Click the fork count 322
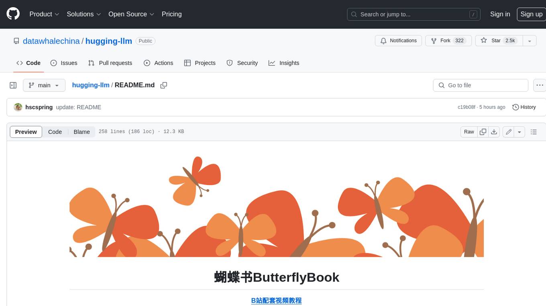Screen dimensions: 546x306 click(x=459, y=41)
